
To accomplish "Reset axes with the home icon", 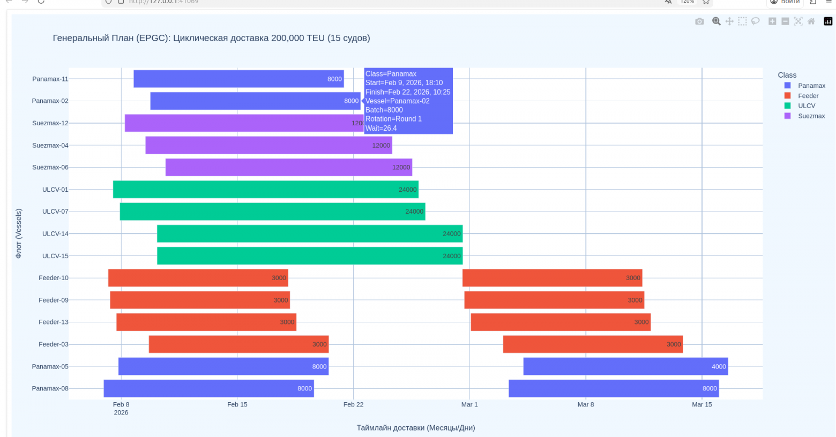I will [811, 21].
